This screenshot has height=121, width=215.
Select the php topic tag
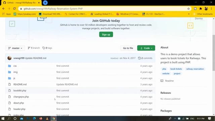pos(164,69)
